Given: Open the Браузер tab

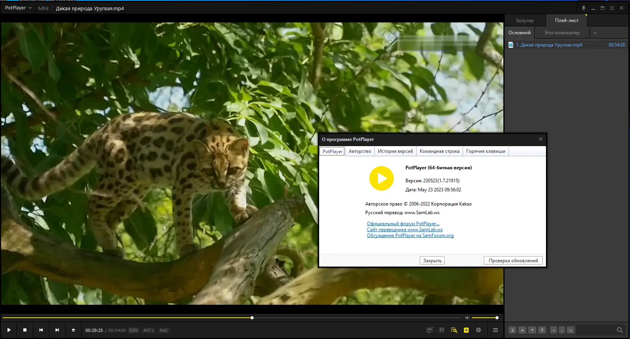Looking at the screenshot, I should pyautogui.click(x=525, y=20).
